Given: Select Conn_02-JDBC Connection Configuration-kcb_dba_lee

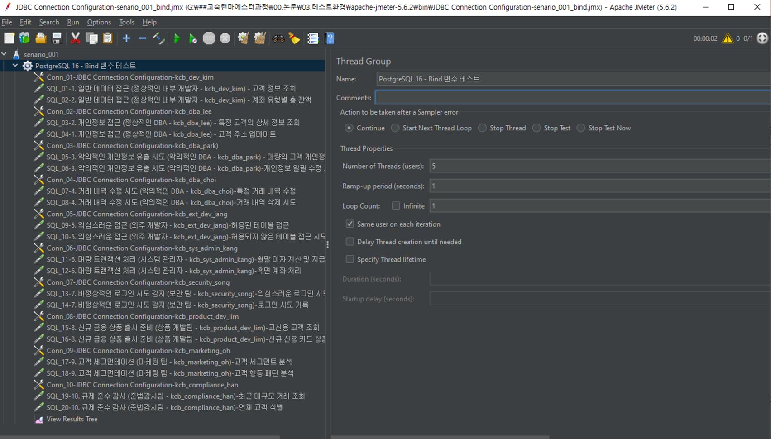Looking at the screenshot, I should pos(129,111).
